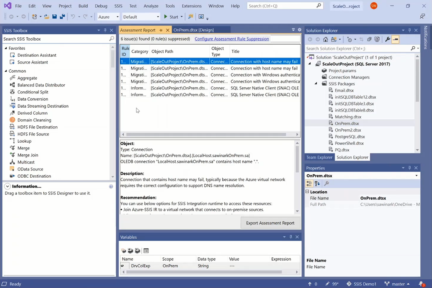Click the Show All Files icon in Solution Explorer
The height and width of the screenshot is (288, 432).
[377, 39]
